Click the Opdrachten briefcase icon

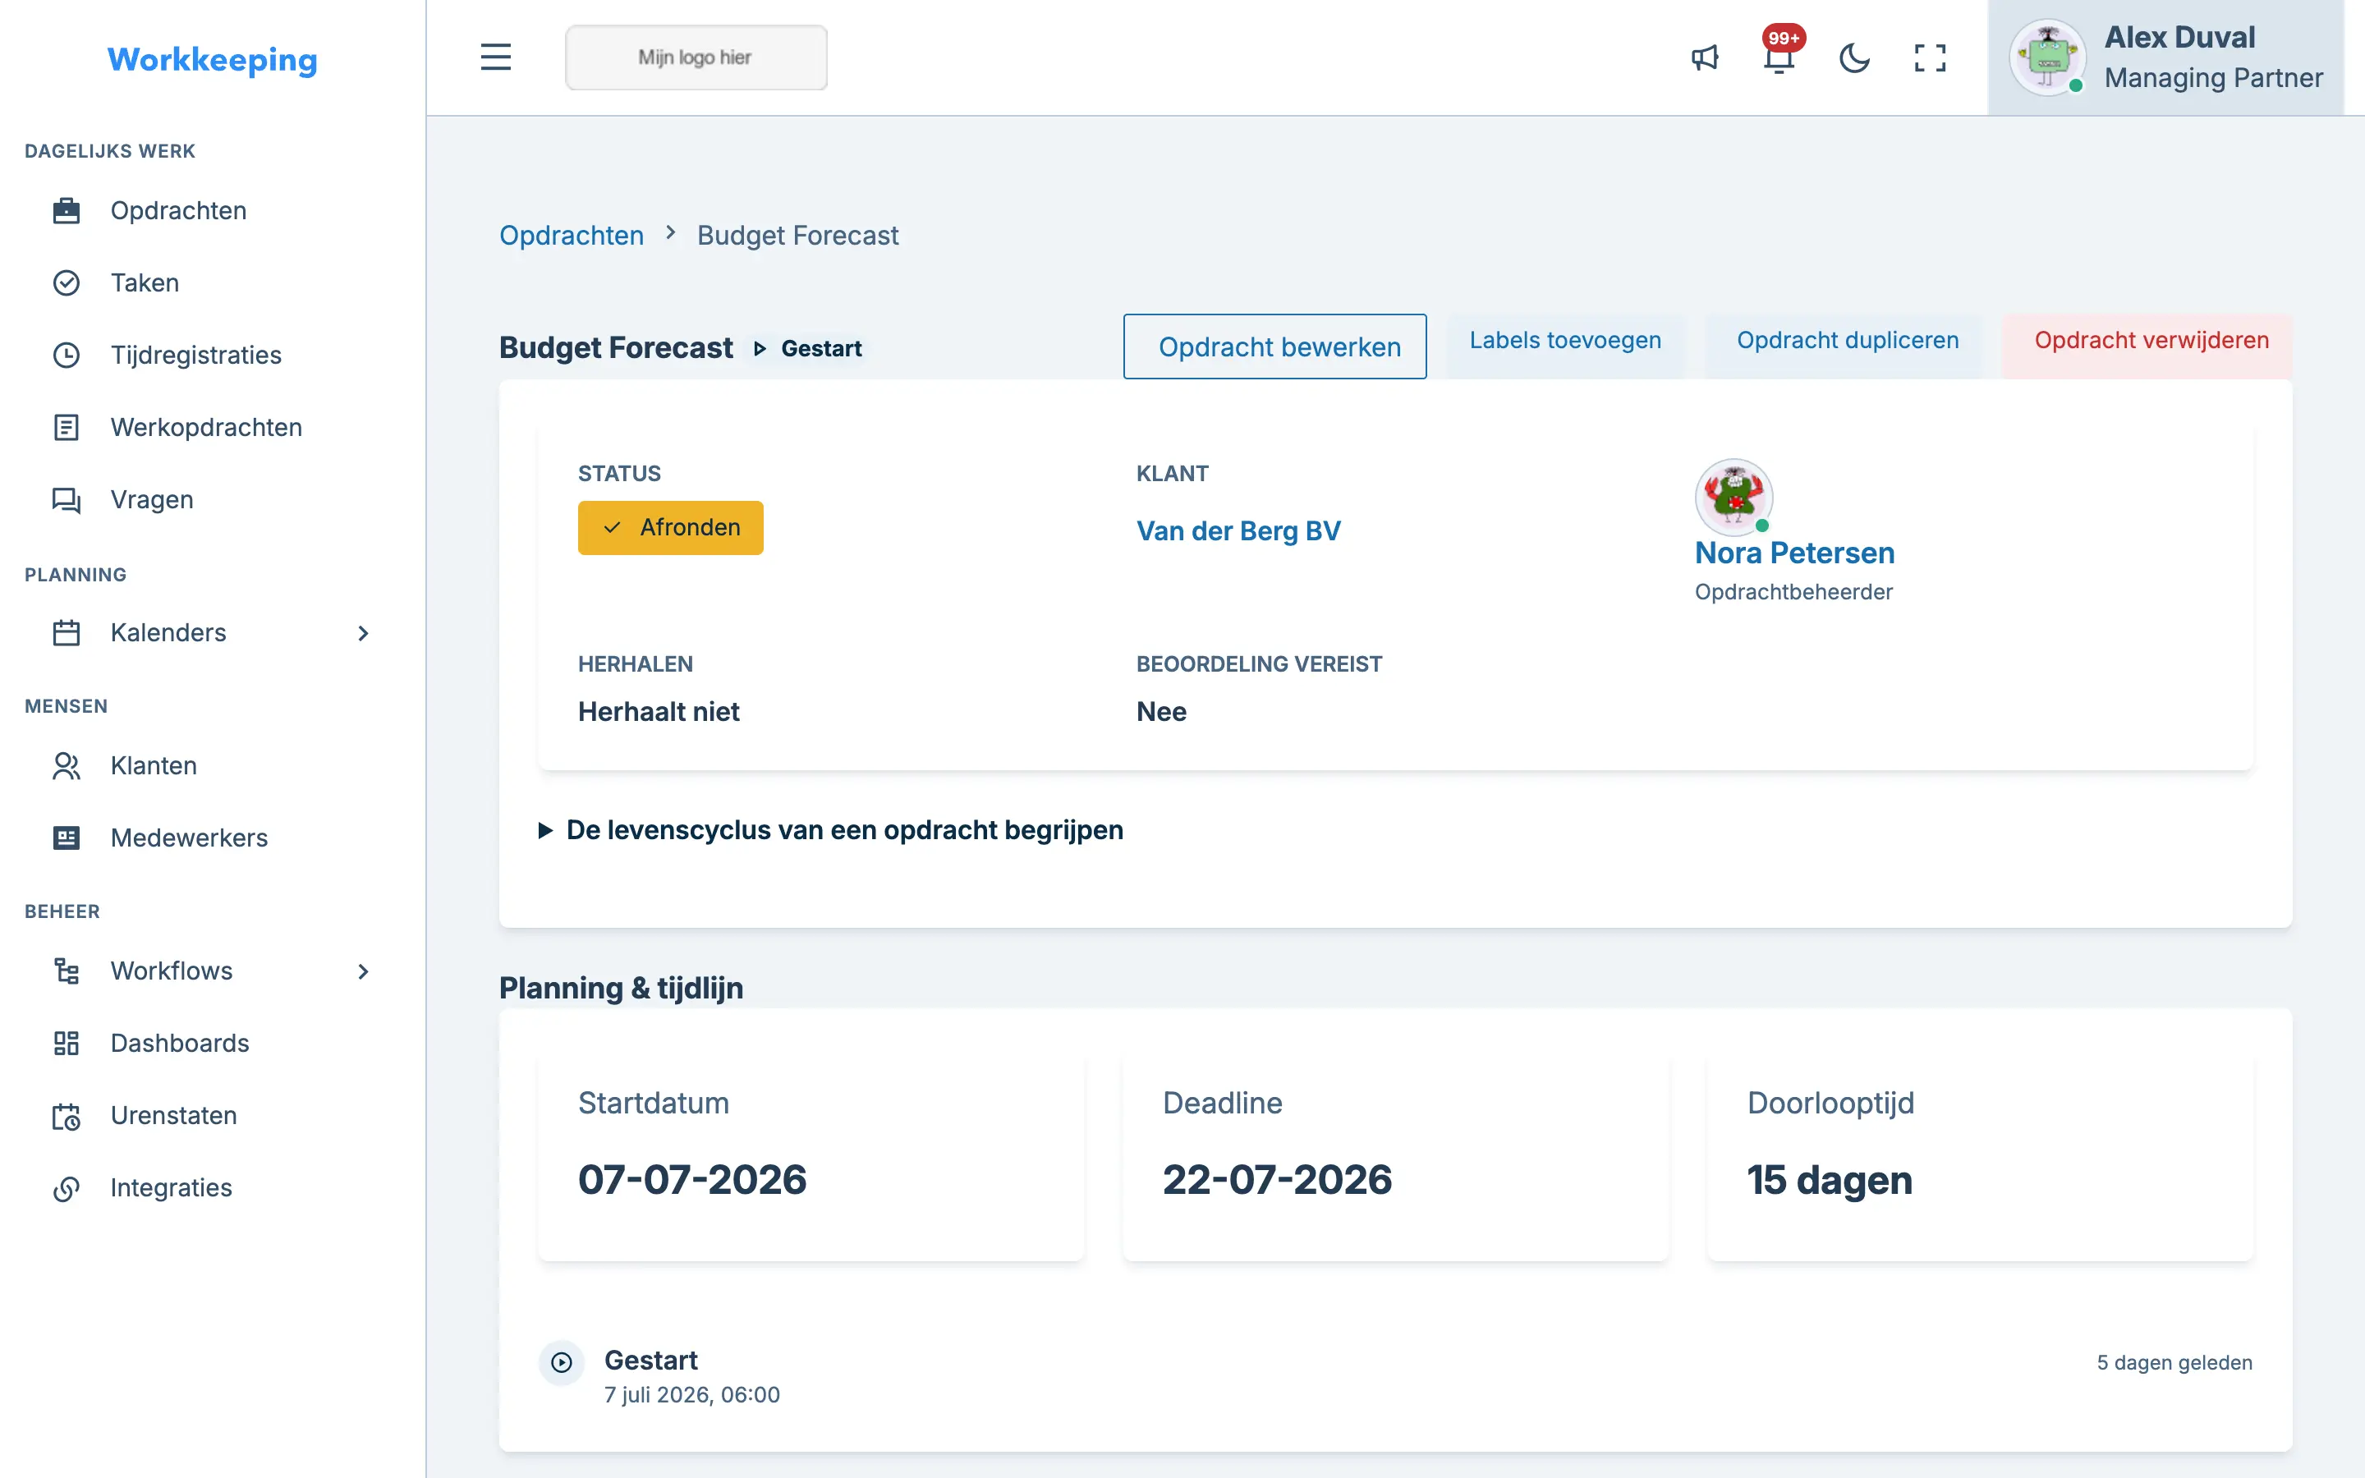67,210
